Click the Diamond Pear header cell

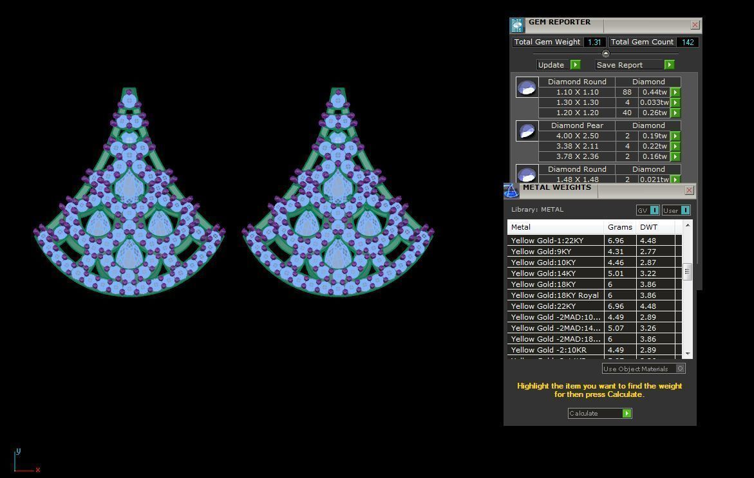tap(577, 125)
